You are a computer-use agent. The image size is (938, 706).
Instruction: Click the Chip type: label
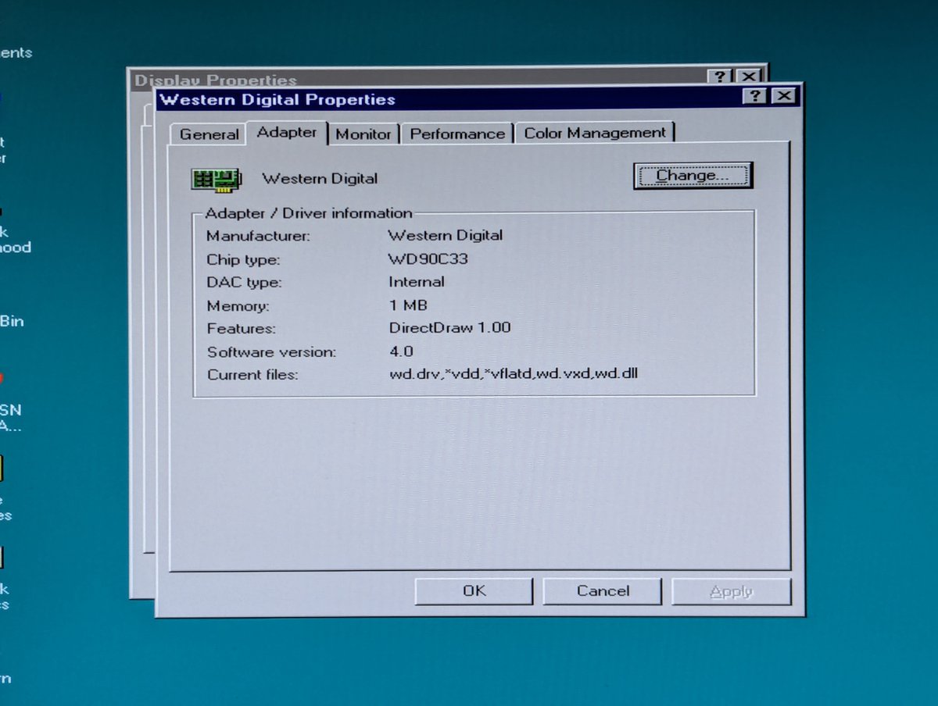click(243, 260)
